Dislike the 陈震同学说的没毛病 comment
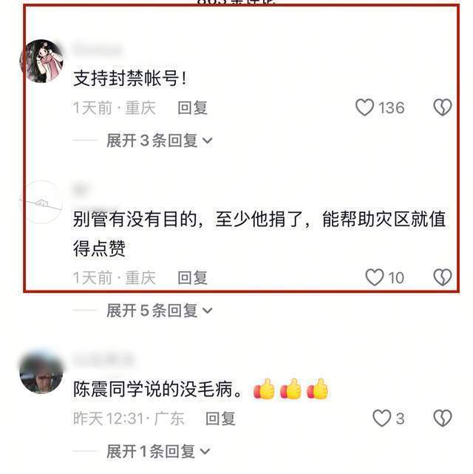 443,418
